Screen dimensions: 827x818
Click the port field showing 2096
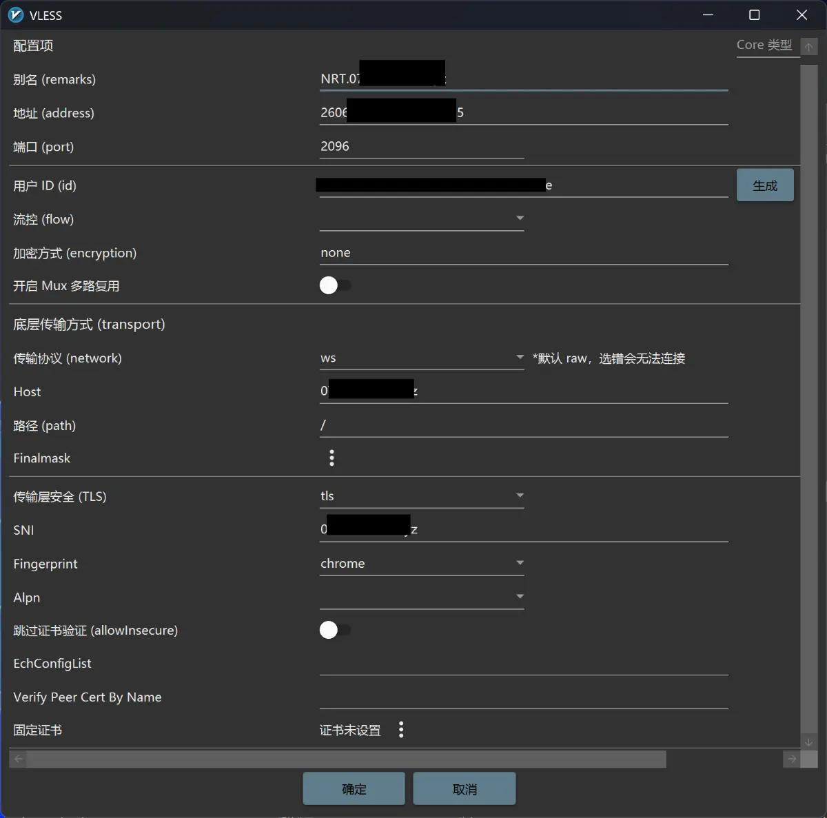(x=422, y=146)
